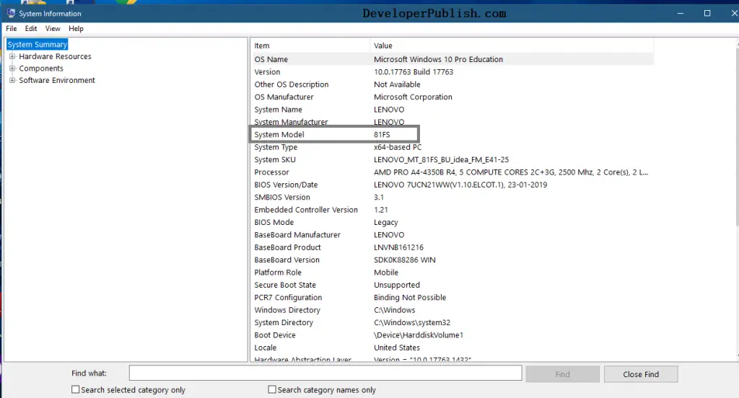Select the BaseBoard Product row
Viewport: 739px width, 398px height.
452,247
